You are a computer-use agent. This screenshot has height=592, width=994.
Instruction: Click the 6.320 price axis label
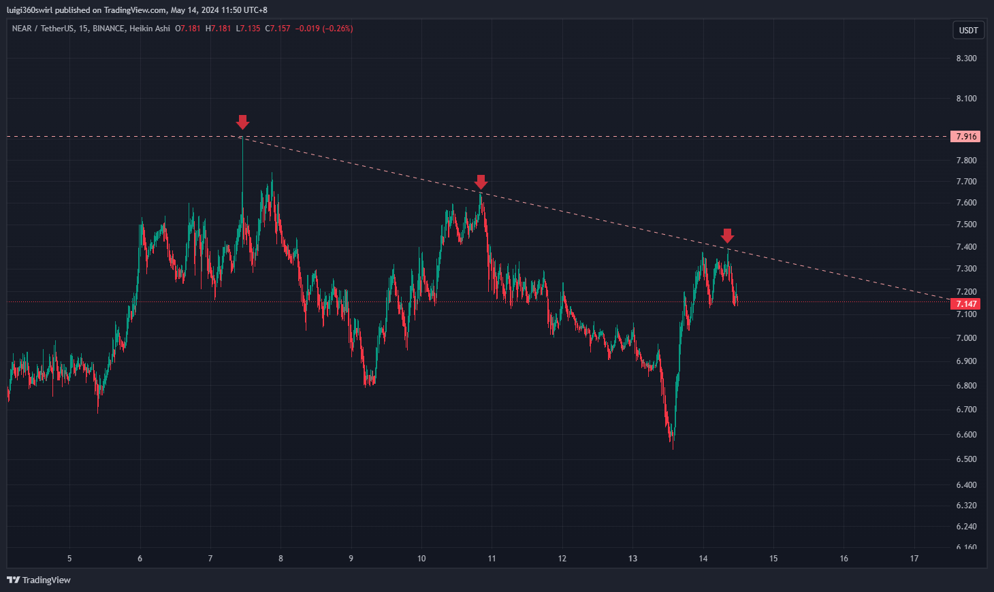[966, 506]
